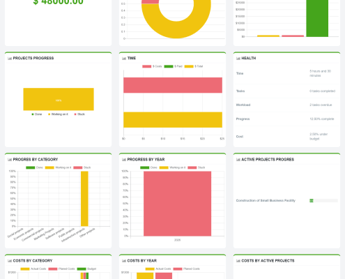Open Construction of Small Business Facility project
Screen dimensions: 345x279
point(266,200)
